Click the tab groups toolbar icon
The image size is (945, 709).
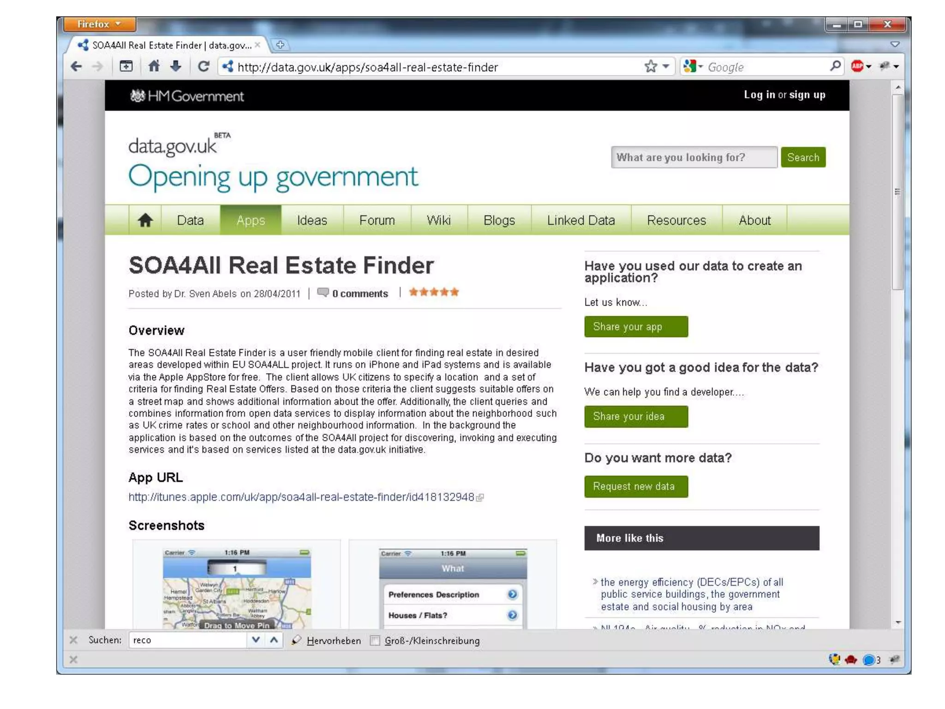pos(126,66)
